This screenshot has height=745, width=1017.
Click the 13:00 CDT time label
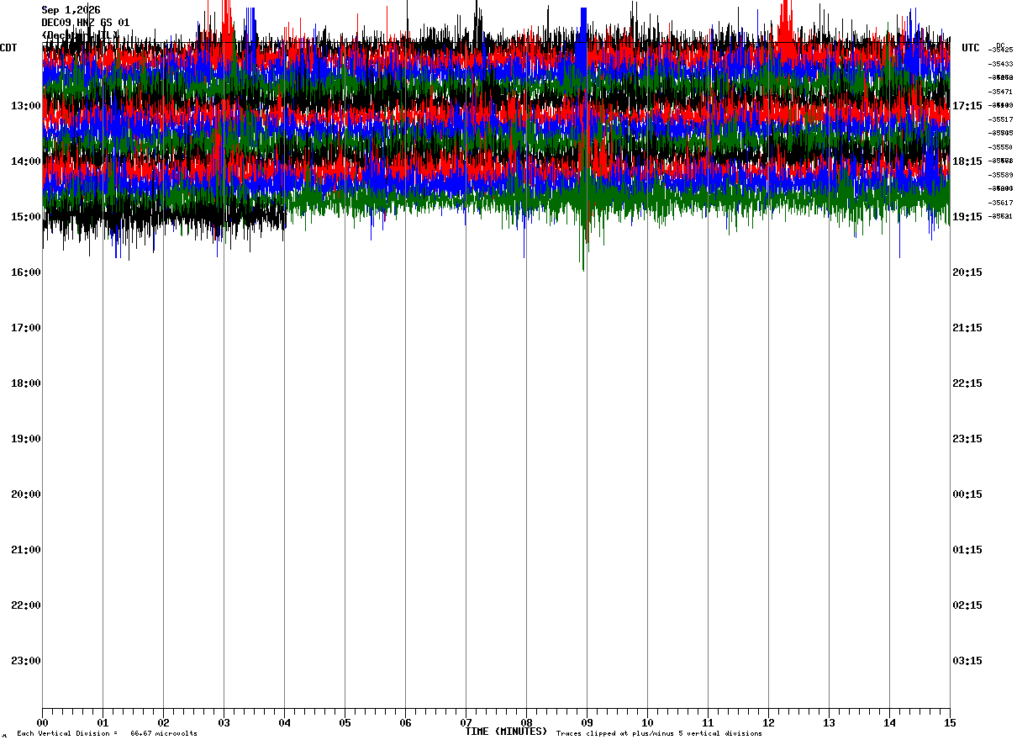point(25,106)
